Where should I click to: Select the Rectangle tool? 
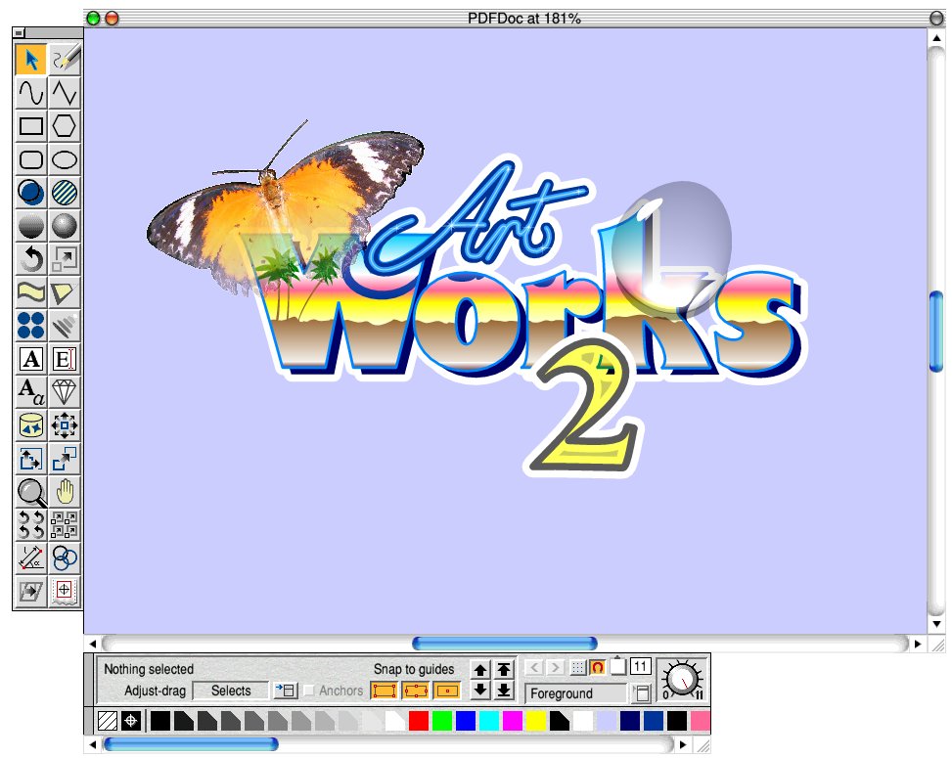30,126
